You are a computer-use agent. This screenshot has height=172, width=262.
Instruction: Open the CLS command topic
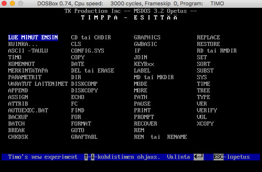pyautogui.click(x=76, y=44)
